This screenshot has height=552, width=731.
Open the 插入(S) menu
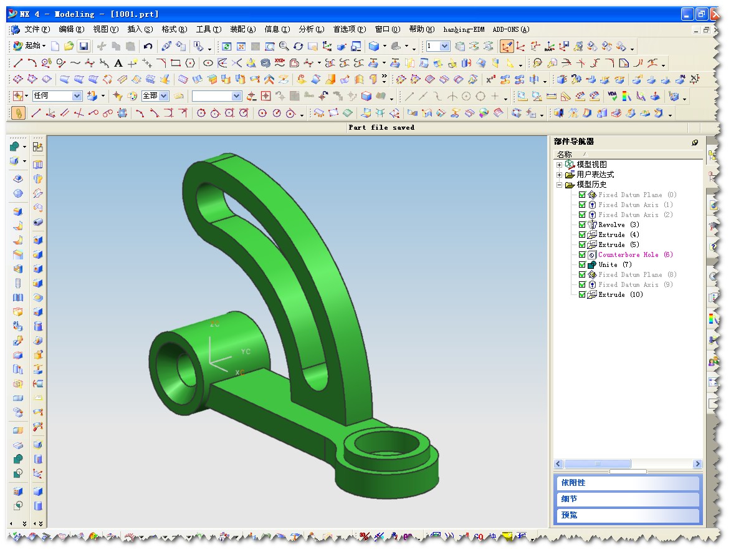140,29
